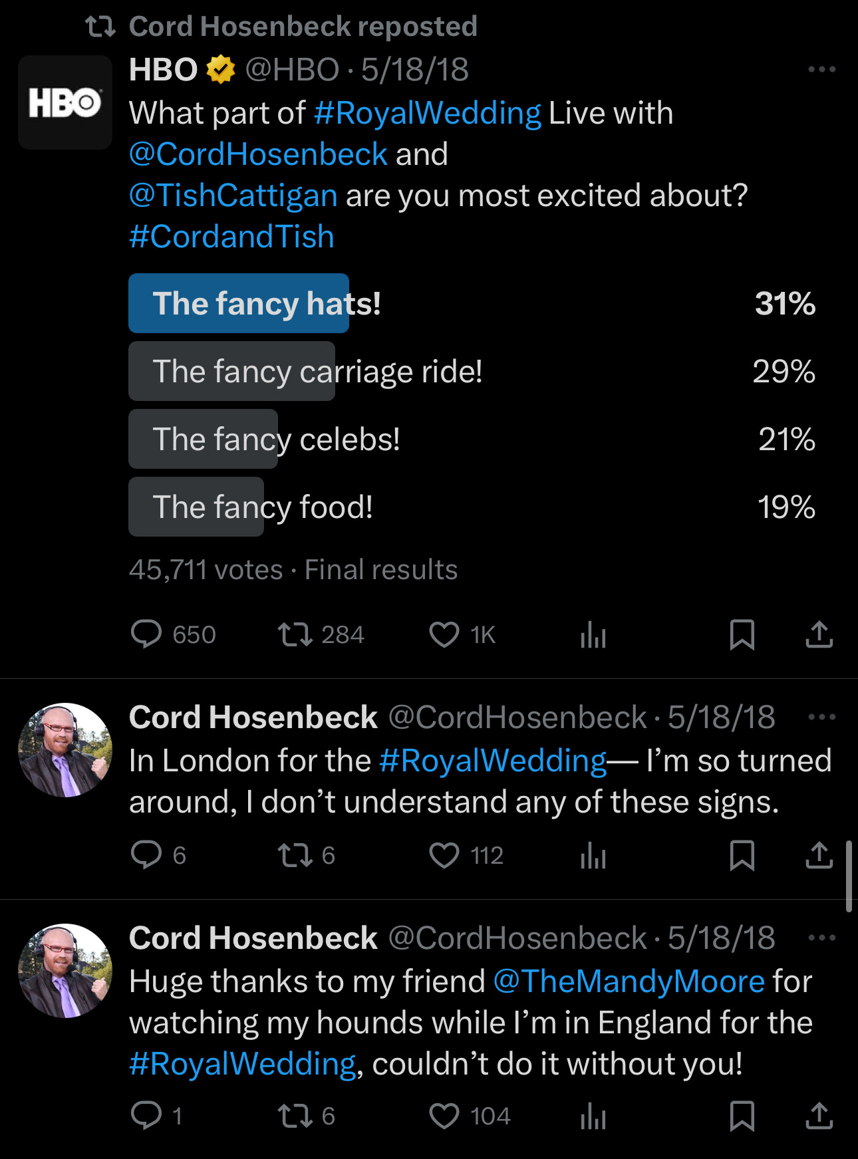Open the HBO profile avatar
858x1159 pixels.
pyautogui.click(x=65, y=102)
